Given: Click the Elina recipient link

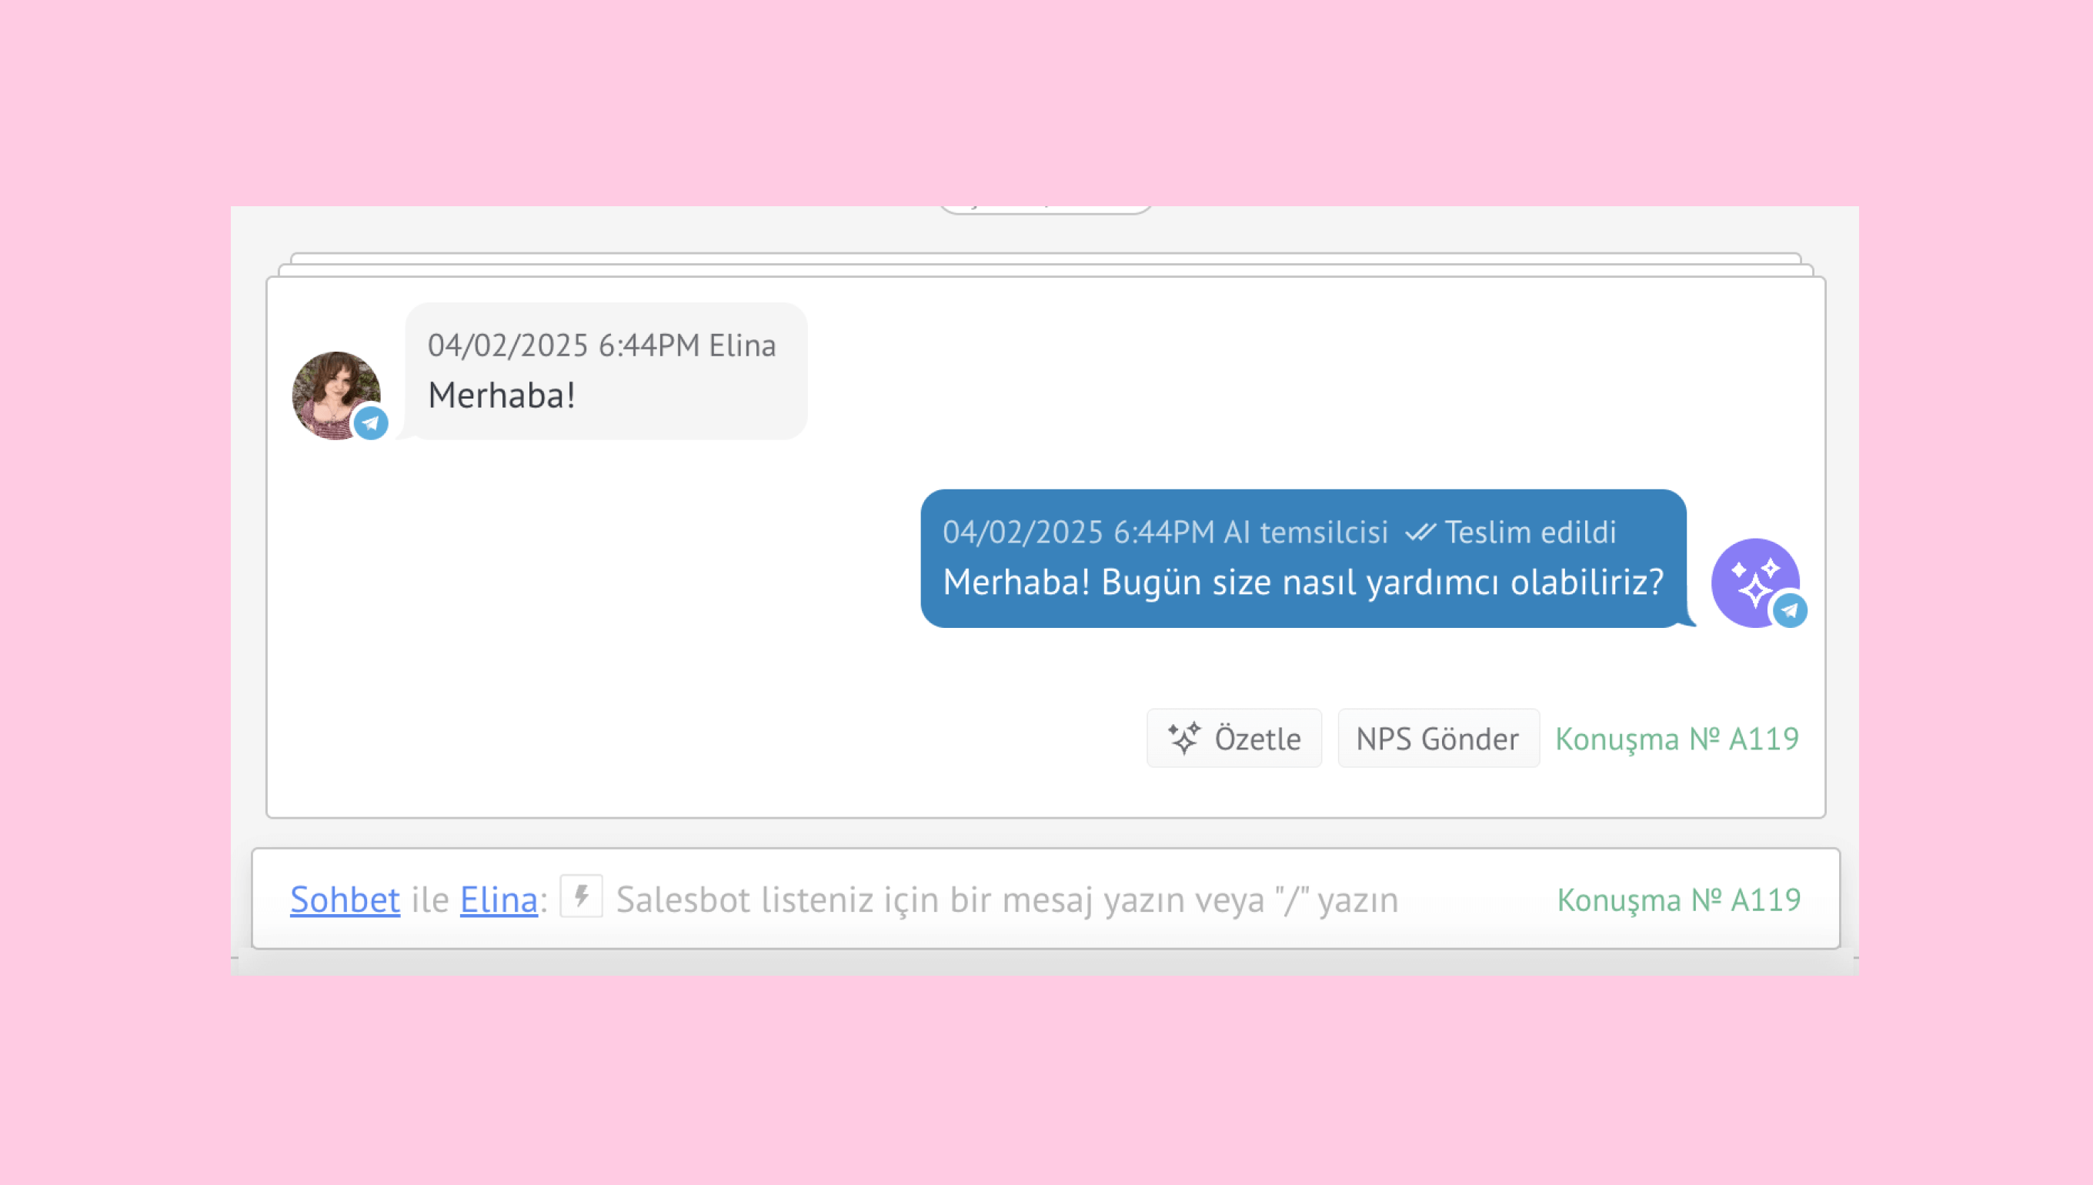Looking at the screenshot, I should tap(498, 900).
